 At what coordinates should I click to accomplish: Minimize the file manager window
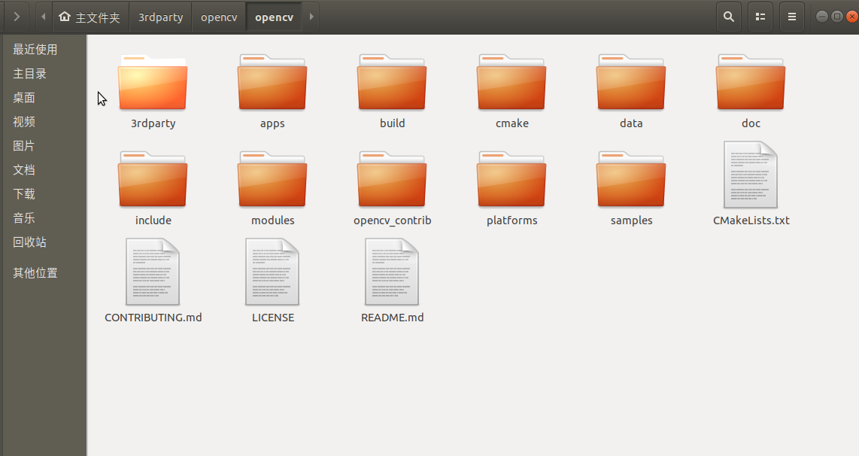821,17
